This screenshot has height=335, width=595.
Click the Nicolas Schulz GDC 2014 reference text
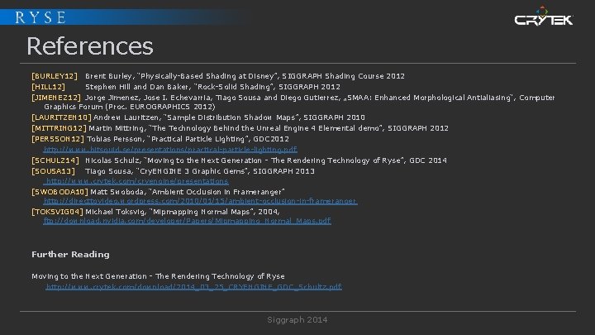tap(266, 160)
